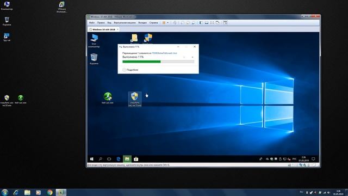
Task: Toggle VMware full screen mode icon
Action: point(212,23)
